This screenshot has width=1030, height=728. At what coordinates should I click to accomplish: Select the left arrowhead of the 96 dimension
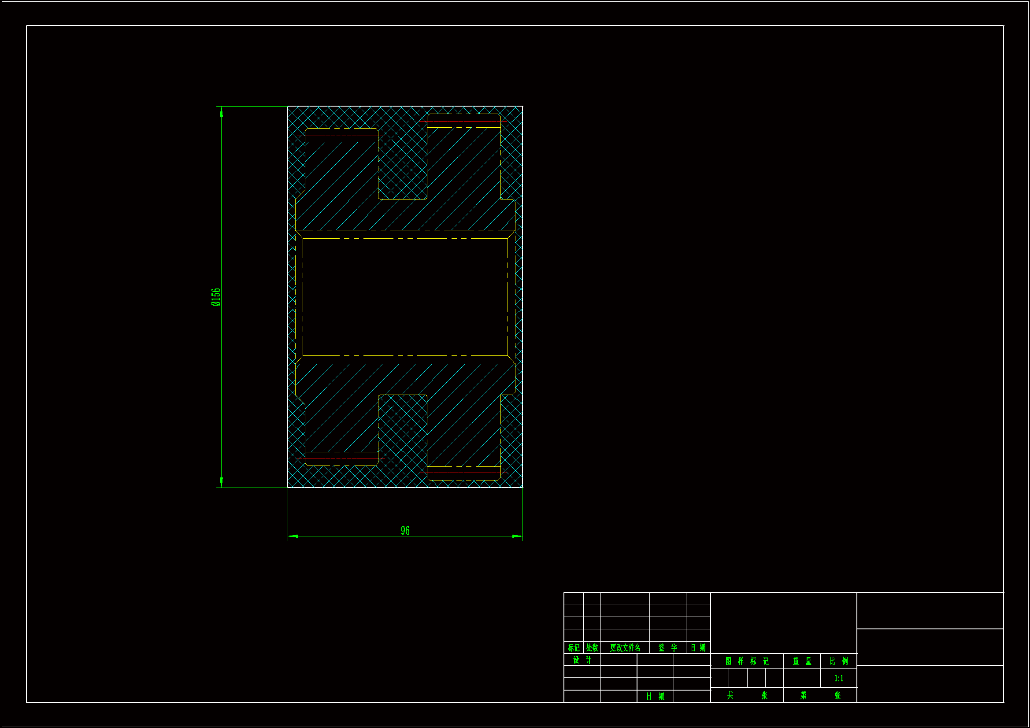point(293,536)
